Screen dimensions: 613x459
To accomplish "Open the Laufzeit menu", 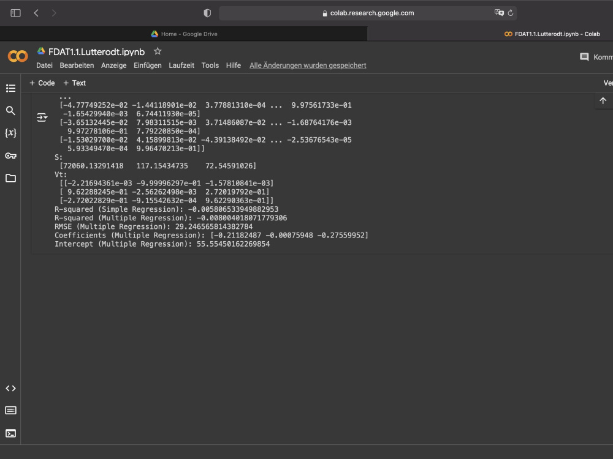I will [181, 65].
